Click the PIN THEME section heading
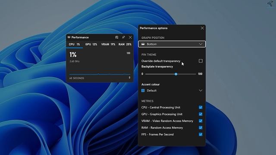Image resolution: width=276 pixels, height=155 pixels. pyautogui.click(x=149, y=55)
